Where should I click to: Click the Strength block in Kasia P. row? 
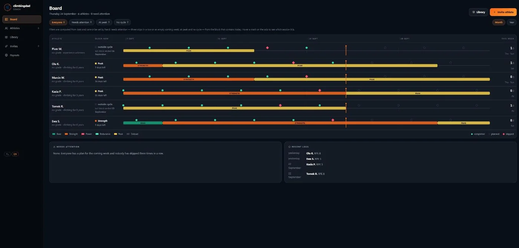(x=235, y=93)
